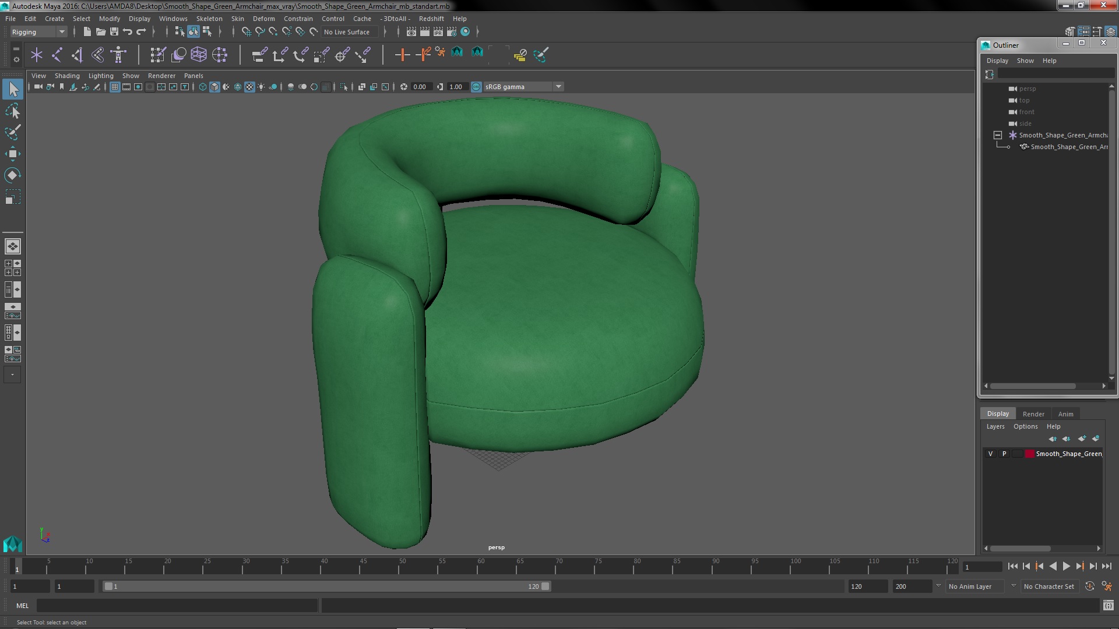Click the IK Handle shelf icon
Screen dimensions: 1119x629
[78, 55]
